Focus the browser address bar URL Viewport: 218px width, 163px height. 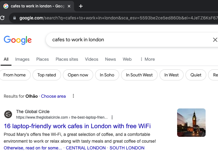[118, 18]
